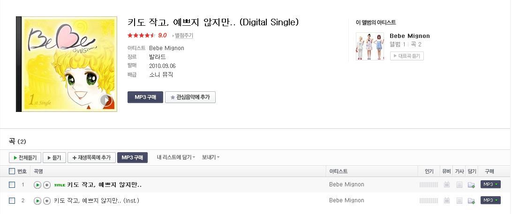Play track 2 Inst. version
Viewport: 512px width, 214px height.
tap(38, 200)
